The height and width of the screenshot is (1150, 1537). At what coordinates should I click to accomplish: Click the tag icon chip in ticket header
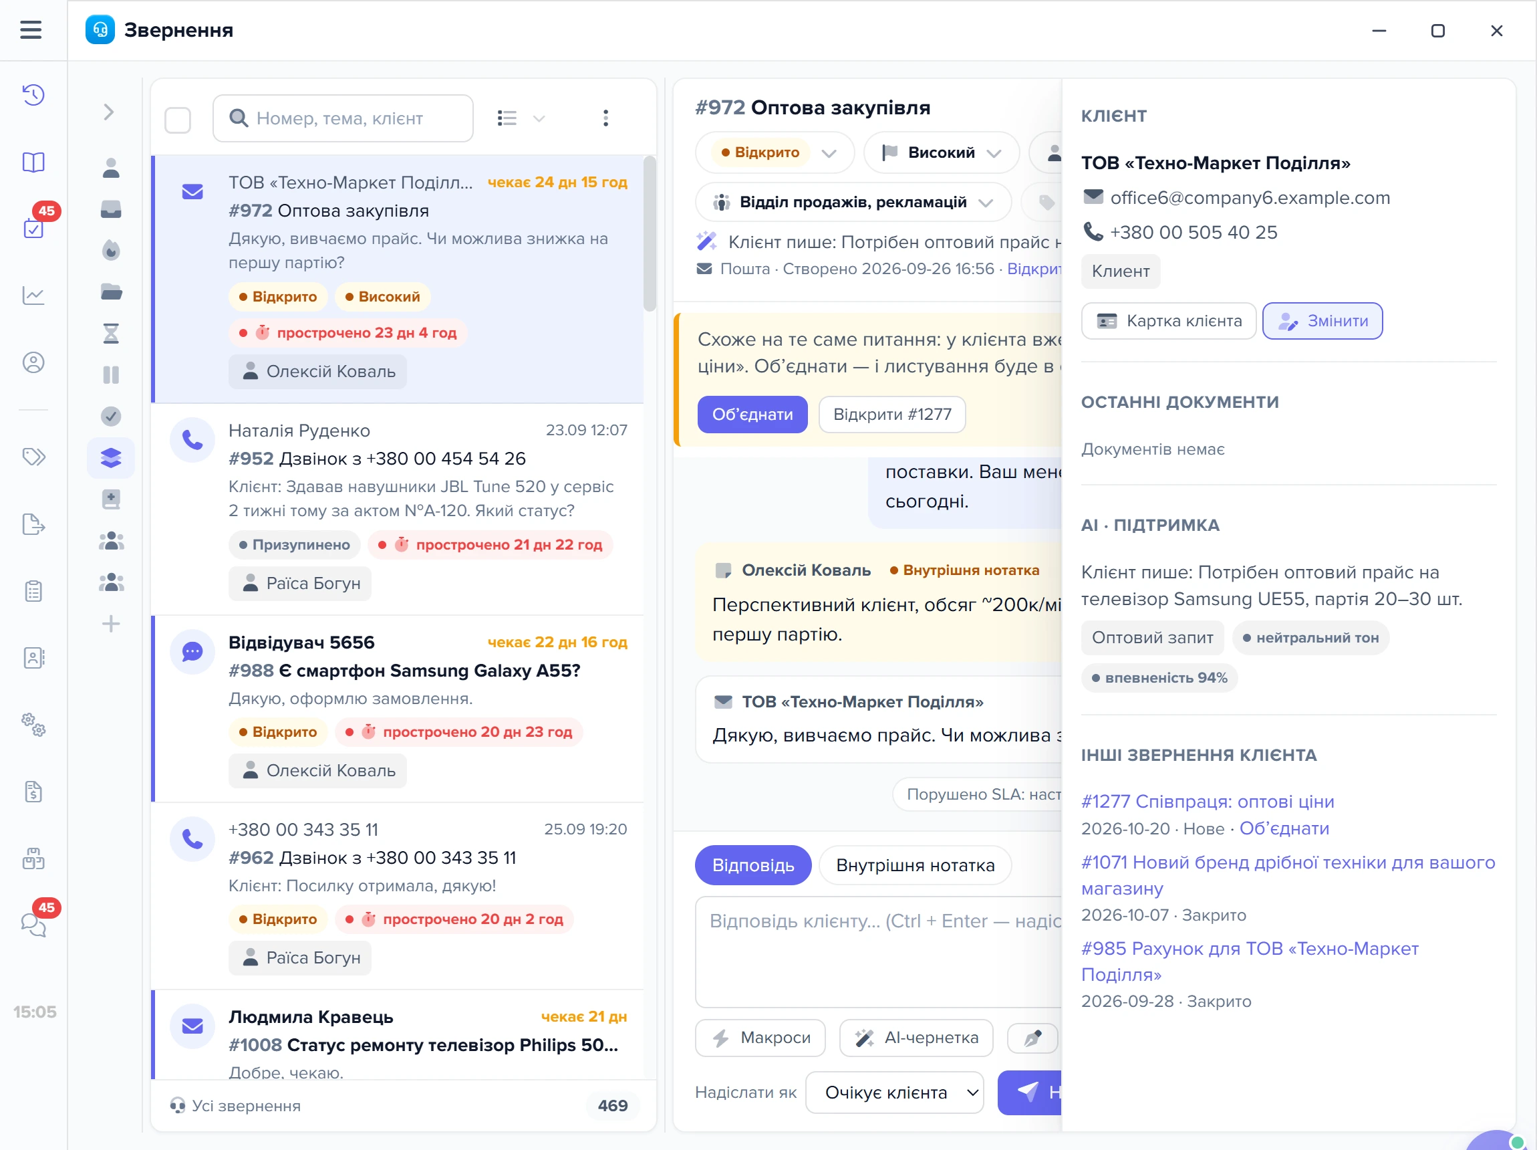coord(1046,203)
